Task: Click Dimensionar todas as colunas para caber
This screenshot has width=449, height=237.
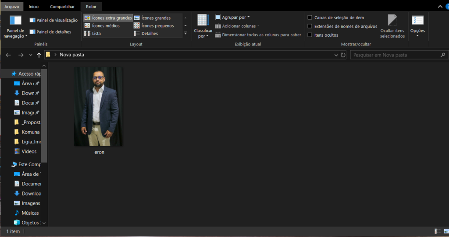Action: (x=258, y=35)
